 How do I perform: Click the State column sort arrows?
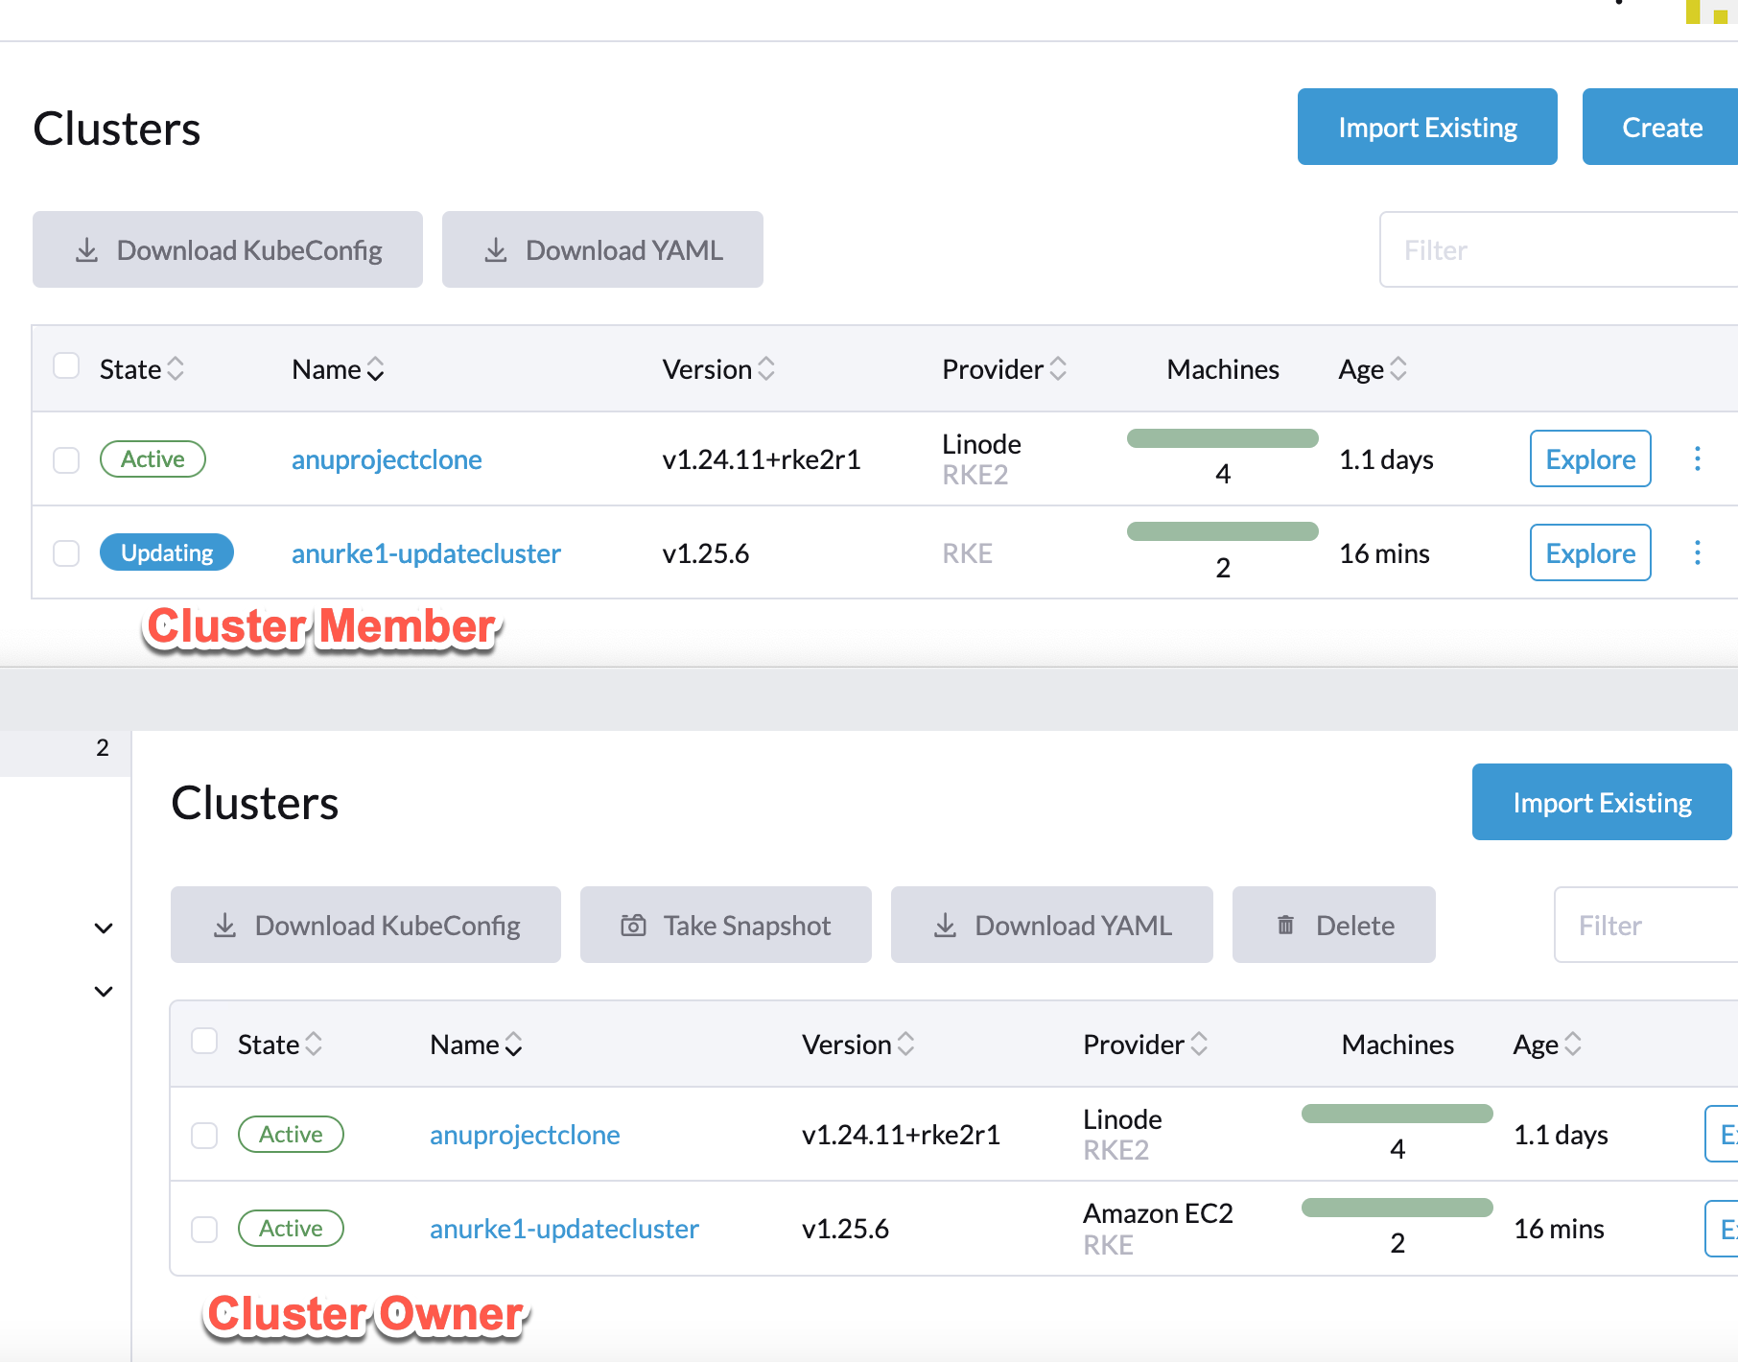(x=176, y=368)
